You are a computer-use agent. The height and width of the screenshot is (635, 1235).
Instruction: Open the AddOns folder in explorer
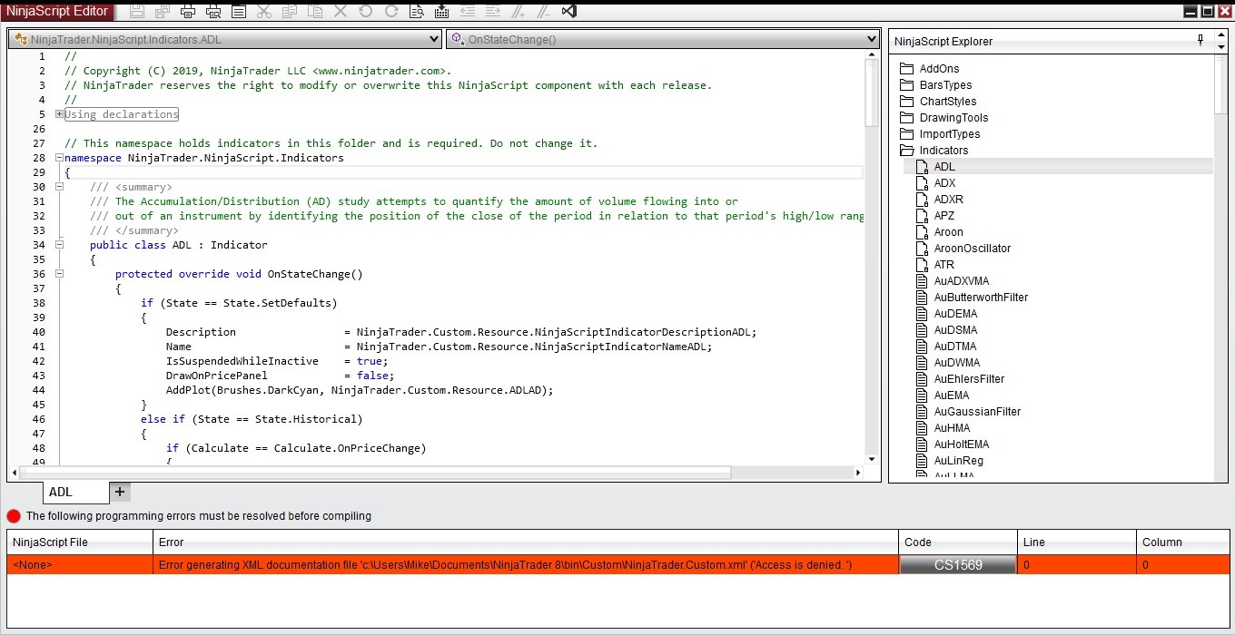929,69
